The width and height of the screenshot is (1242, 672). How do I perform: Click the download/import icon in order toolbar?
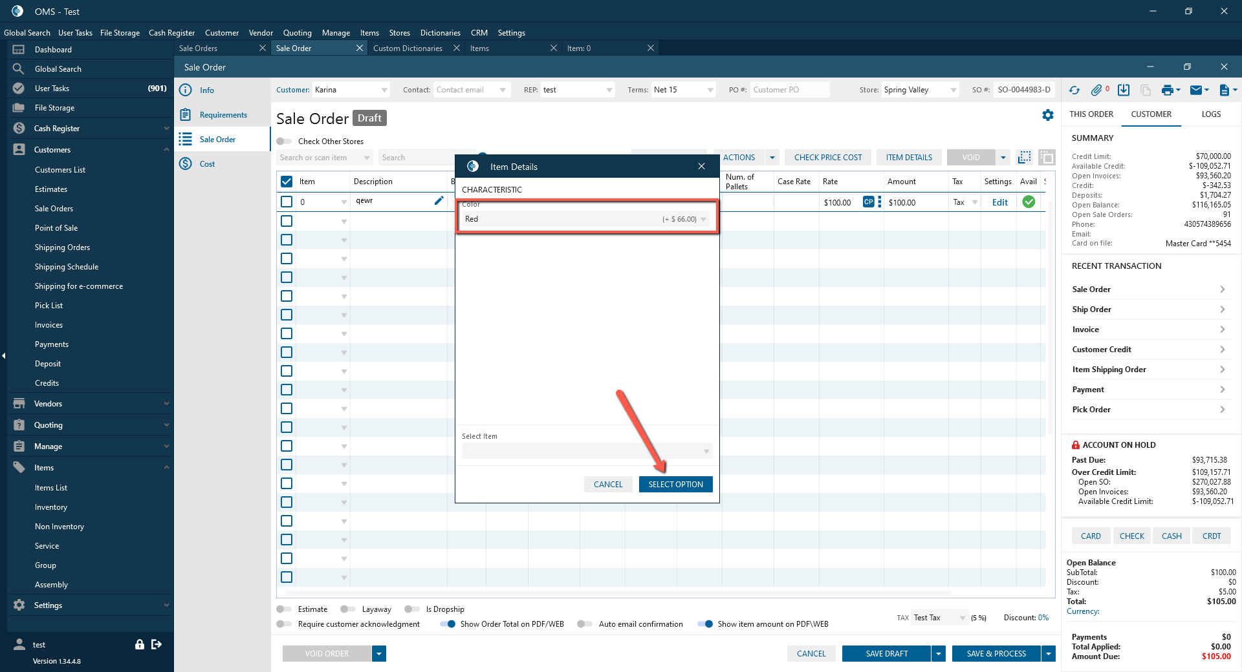click(1124, 90)
